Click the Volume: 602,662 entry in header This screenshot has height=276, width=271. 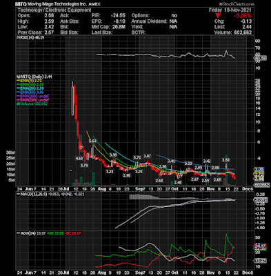(x=233, y=32)
